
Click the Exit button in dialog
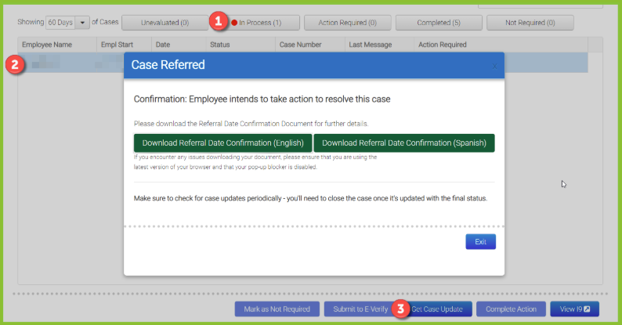[480, 242]
